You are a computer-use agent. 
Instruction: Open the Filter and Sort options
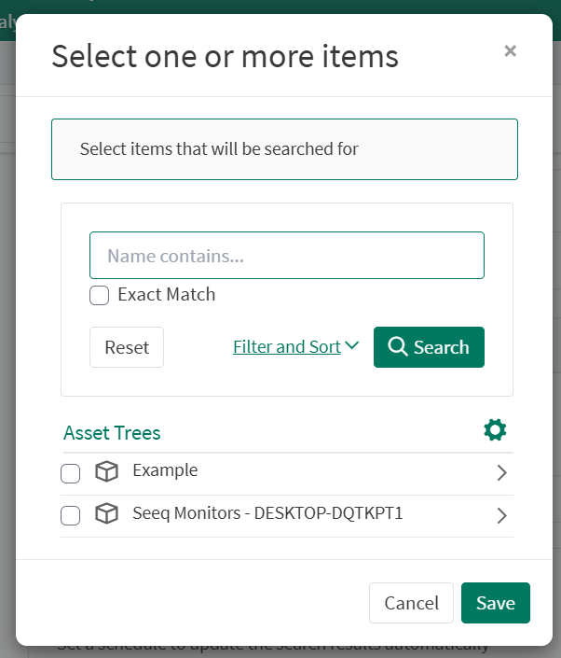tap(295, 346)
